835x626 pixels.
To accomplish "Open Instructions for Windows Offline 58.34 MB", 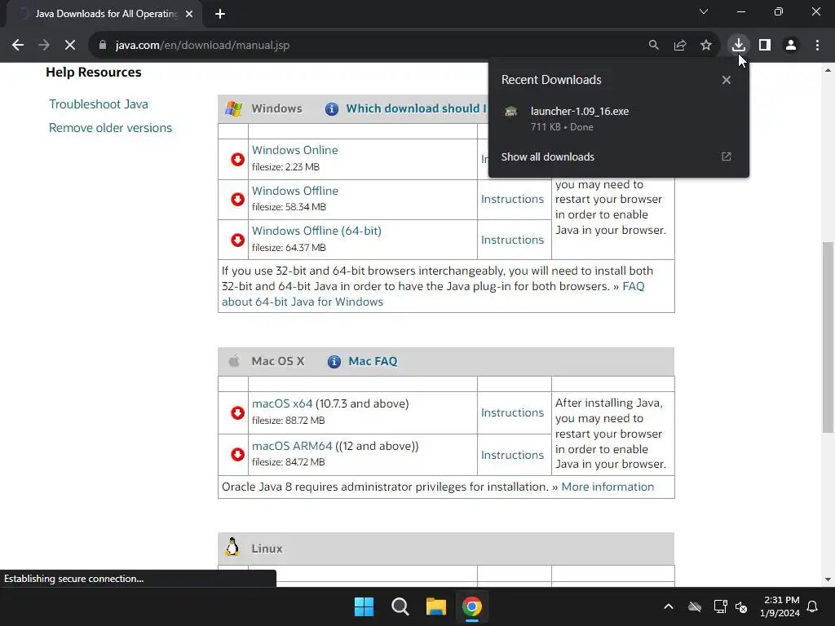I will coord(512,199).
